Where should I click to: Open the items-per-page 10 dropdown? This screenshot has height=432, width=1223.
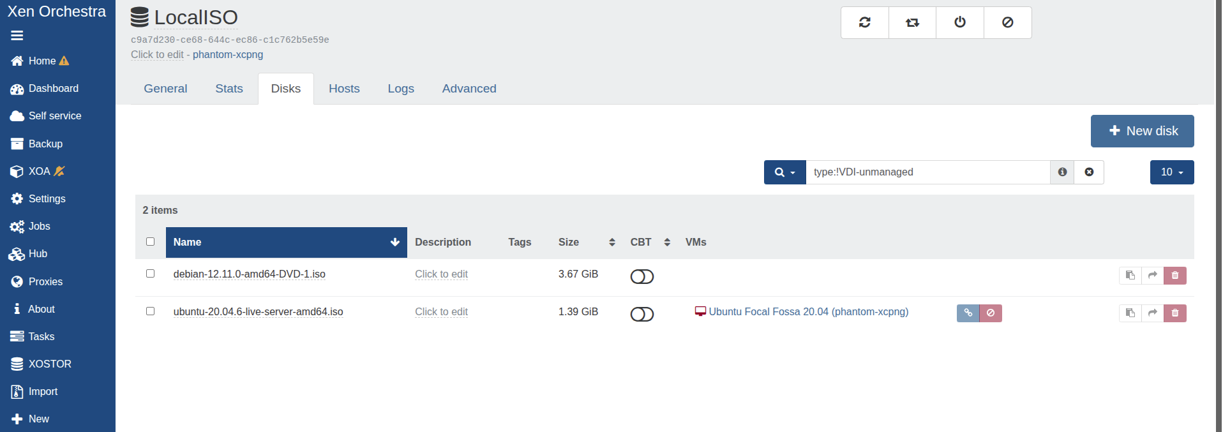click(x=1171, y=172)
